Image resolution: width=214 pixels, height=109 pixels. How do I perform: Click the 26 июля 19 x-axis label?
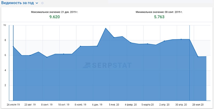(x=13, y=104)
